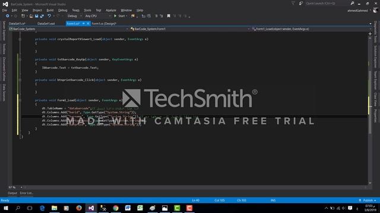Open the Build menu
The width and height of the screenshot is (380, 213).
tap(50, 10)
